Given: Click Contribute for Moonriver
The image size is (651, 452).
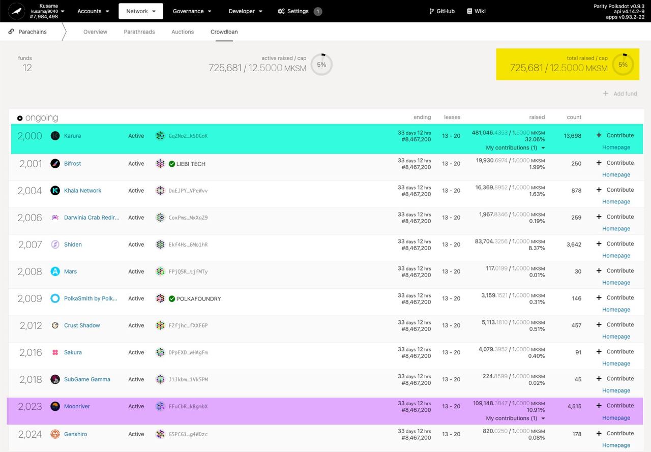Looking at the screenshot, I should point(615,406).
